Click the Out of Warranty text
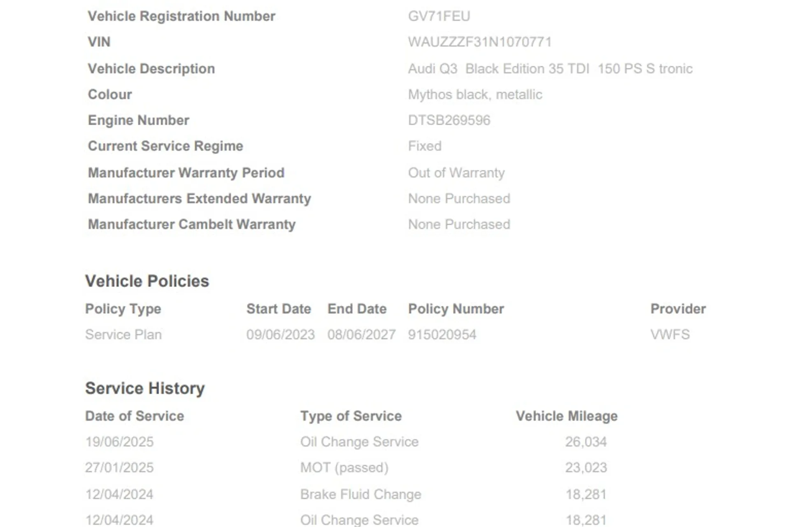The width and height of the screenshot is (790, 527). [456, 173]
